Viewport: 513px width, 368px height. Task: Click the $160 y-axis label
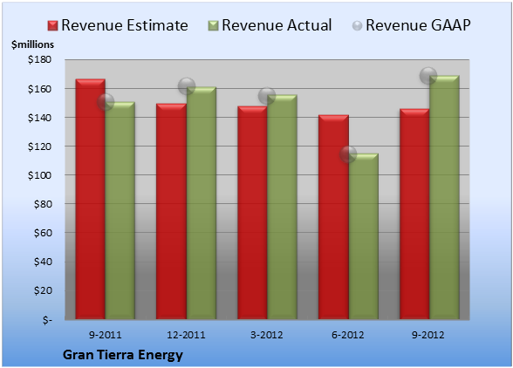[x=39, y=89]
